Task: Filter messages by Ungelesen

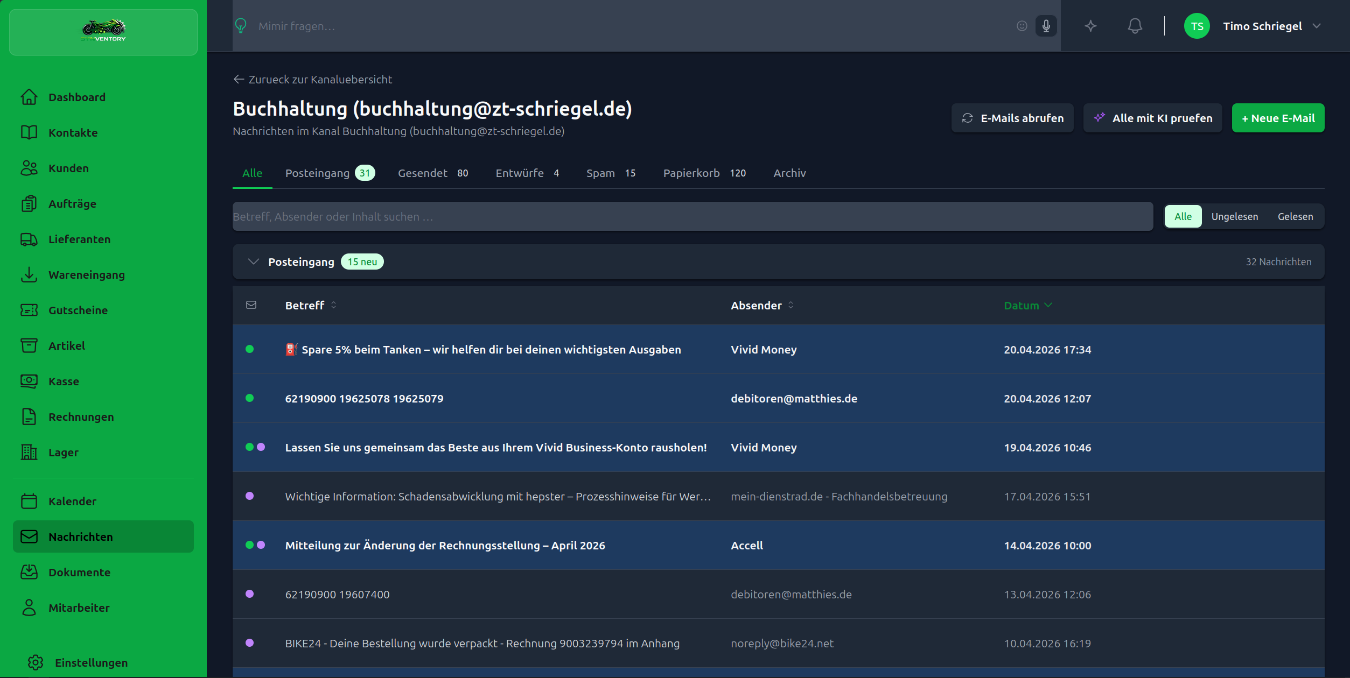Action: [x=1234, y=216]
